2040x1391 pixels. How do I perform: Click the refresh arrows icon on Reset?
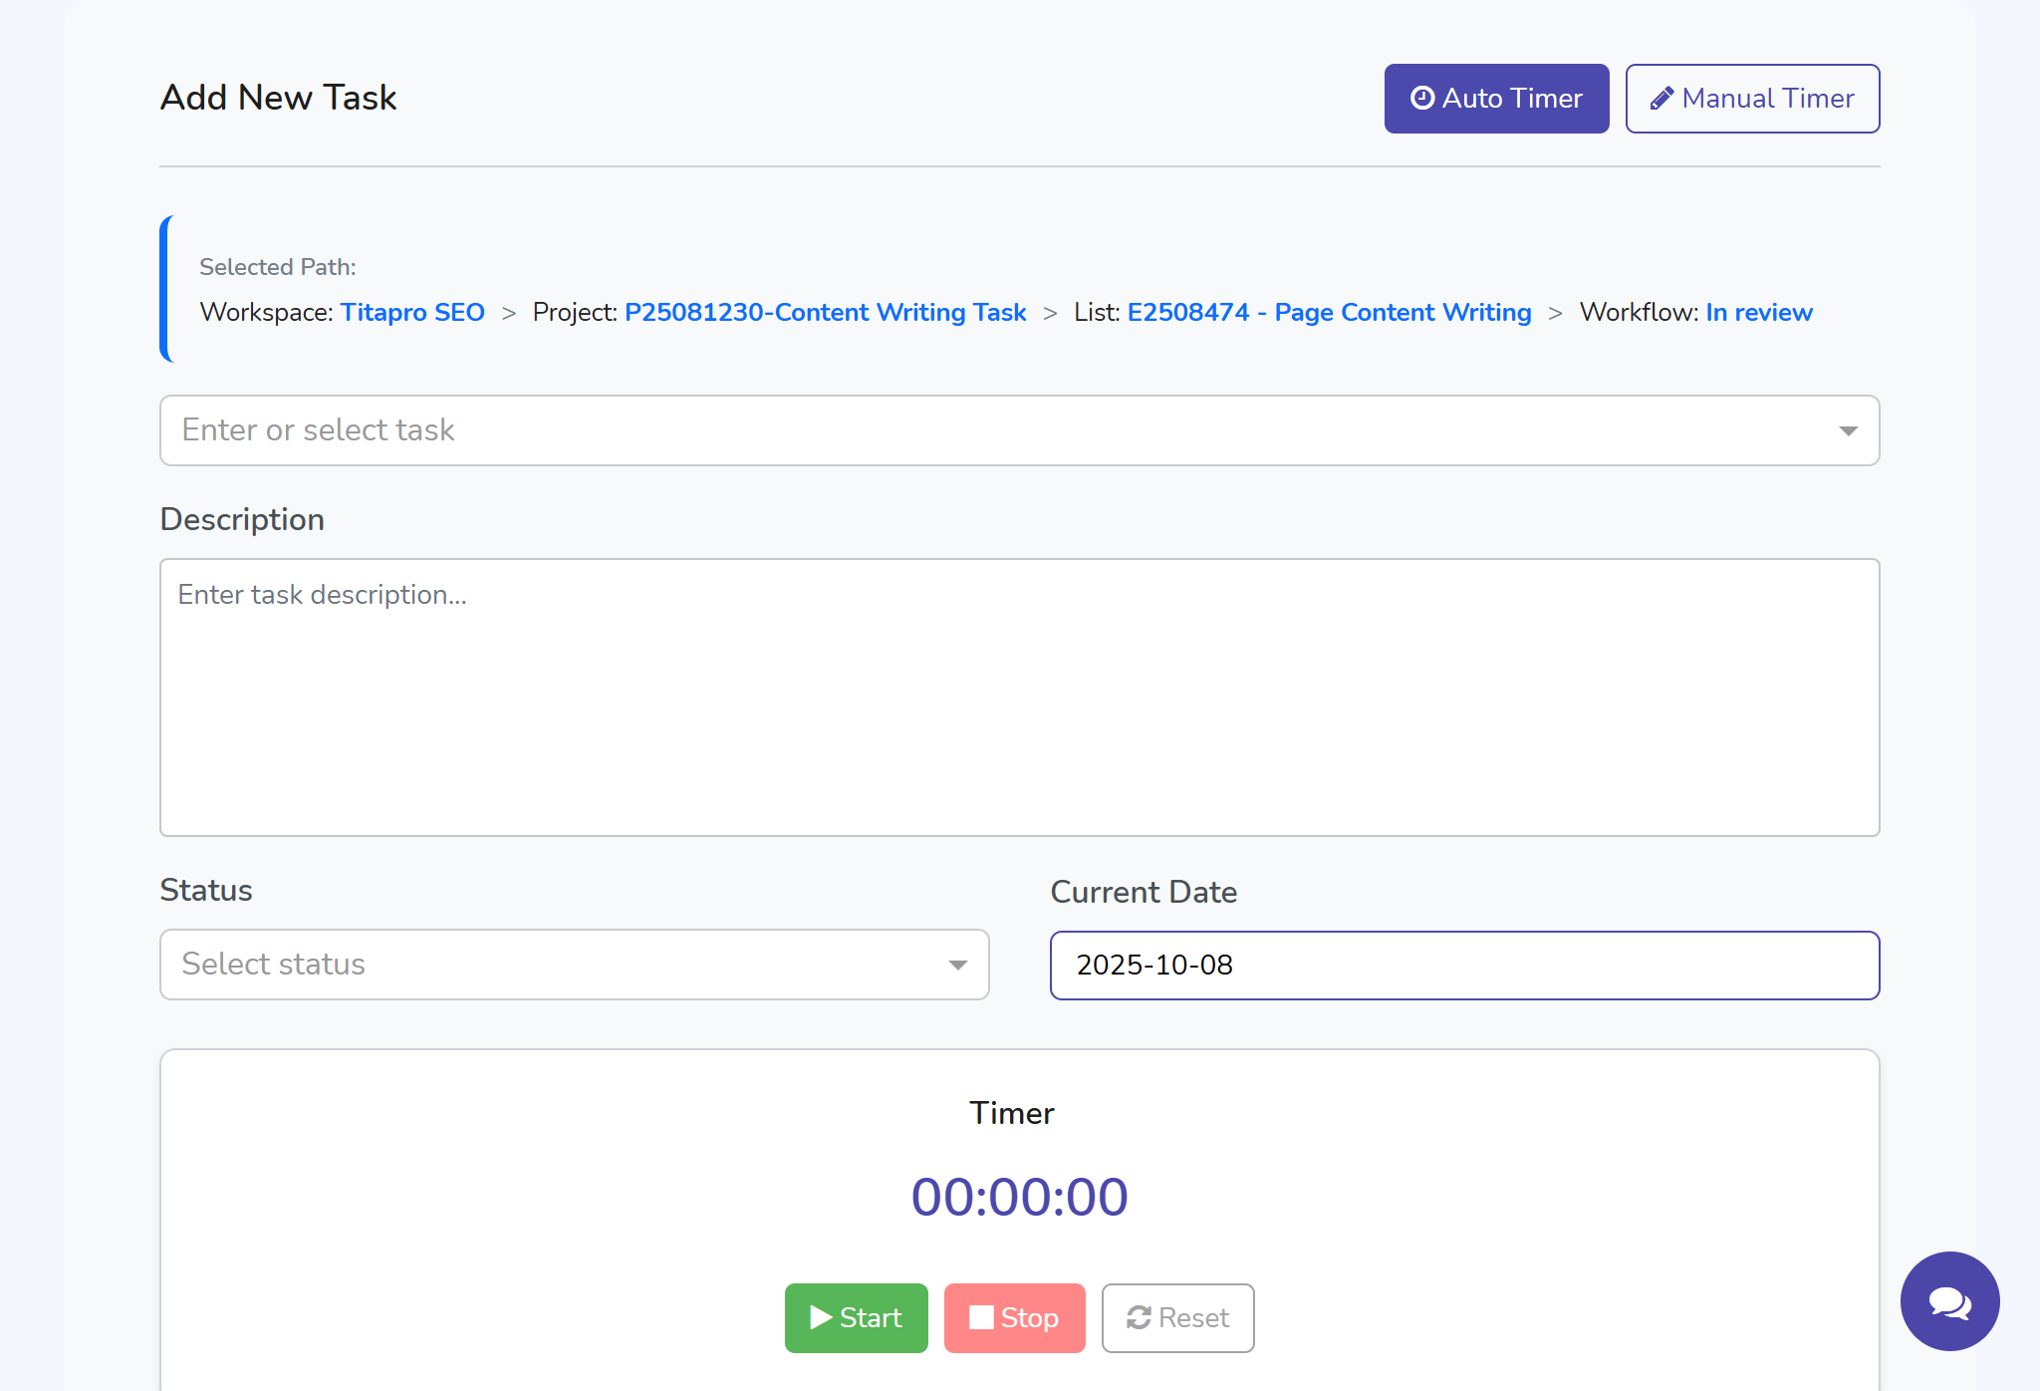click(1139, 1317)
